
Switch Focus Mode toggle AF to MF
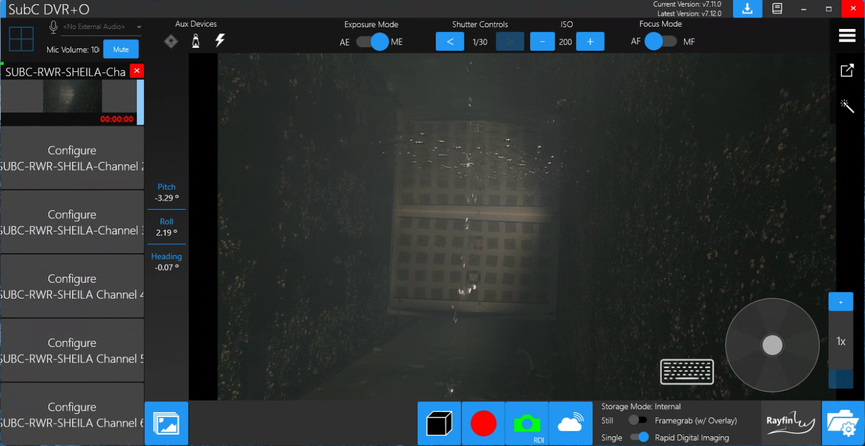point(660,42)
